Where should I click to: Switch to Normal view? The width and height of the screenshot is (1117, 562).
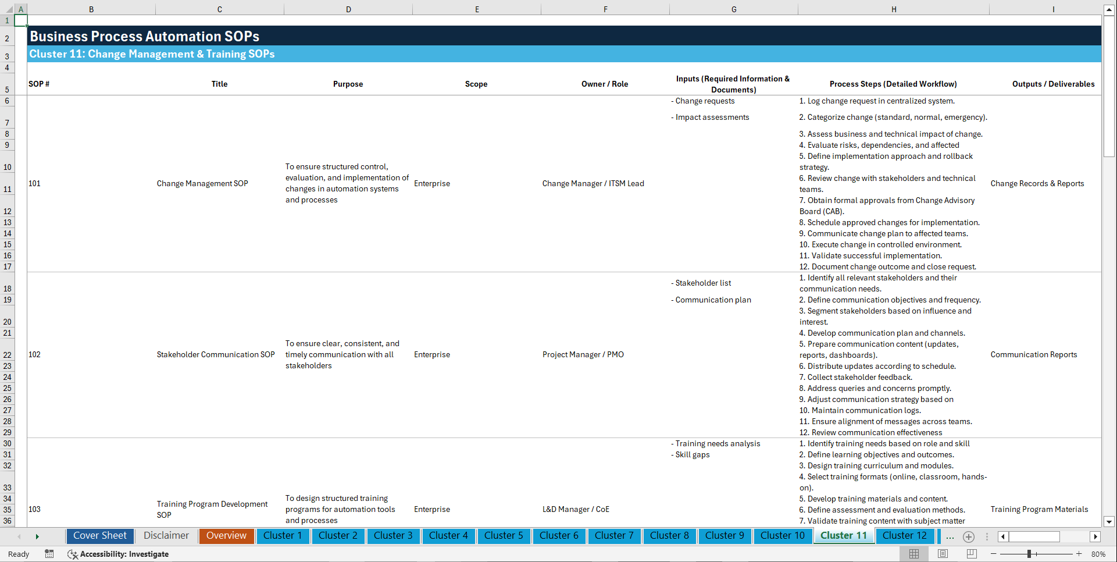pyautogui.click(x=914, y=554)
